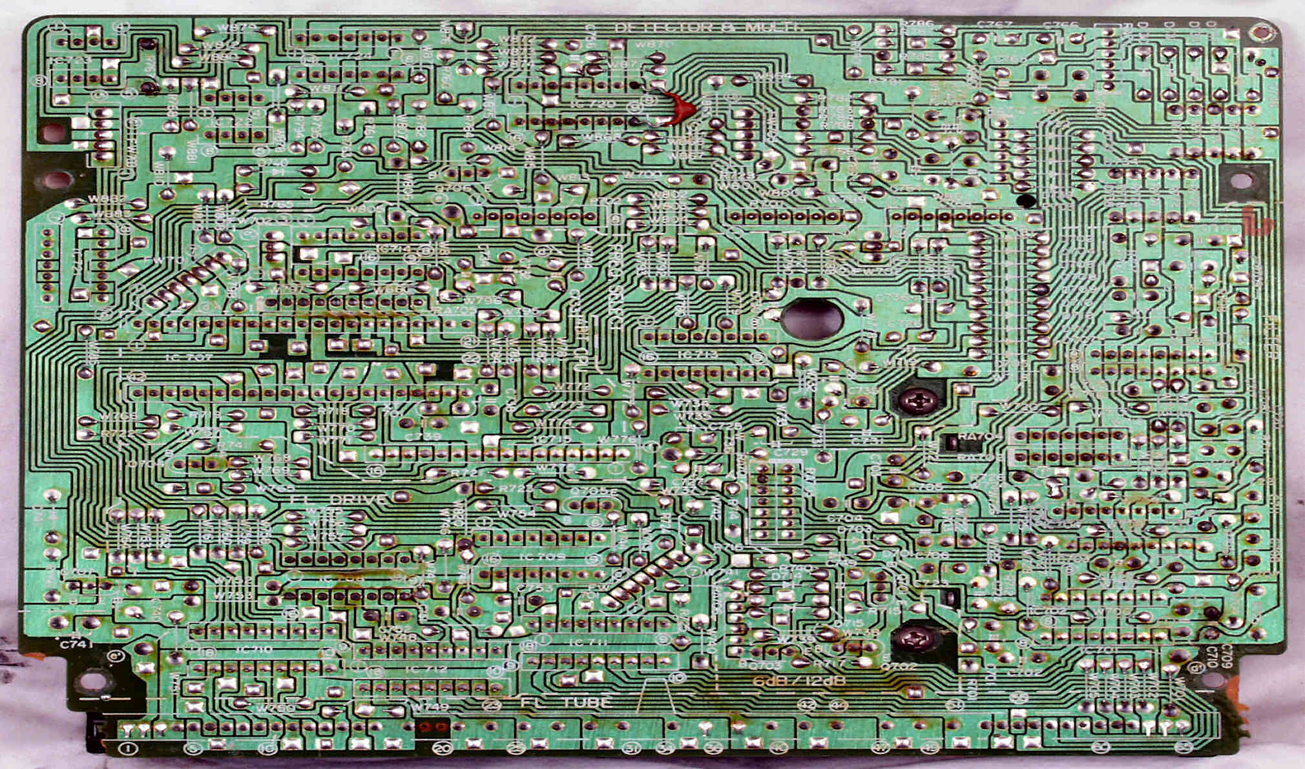The image size is (1305, 769).
Task: Click the C729 capacitor label
Action: tap(789, 453)
